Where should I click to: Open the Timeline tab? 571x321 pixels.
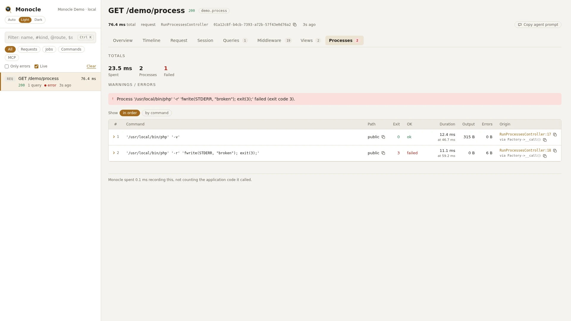tap(151, 40)
